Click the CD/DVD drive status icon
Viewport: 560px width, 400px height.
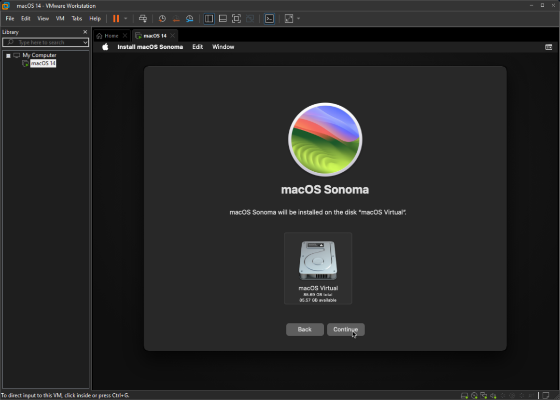coord(474,395)
